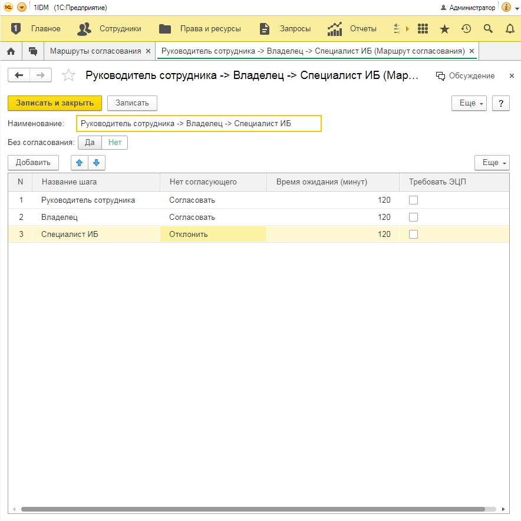This screenshot has width=521, height=521.
Task: Click the search magnifier icon
Action: click(x=488, y=29)
